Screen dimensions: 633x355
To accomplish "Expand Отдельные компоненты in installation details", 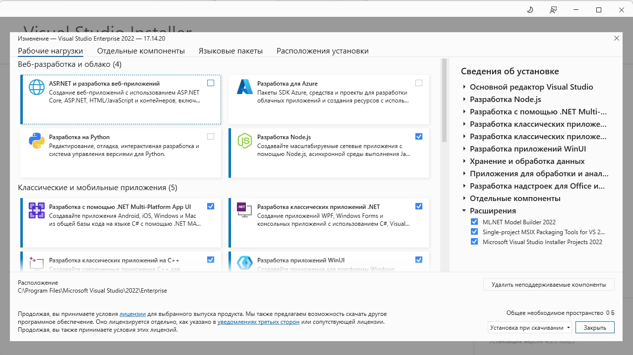I will [464, 199].
